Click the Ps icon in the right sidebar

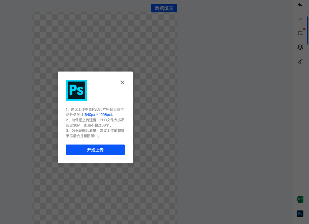tap(300, 214)
